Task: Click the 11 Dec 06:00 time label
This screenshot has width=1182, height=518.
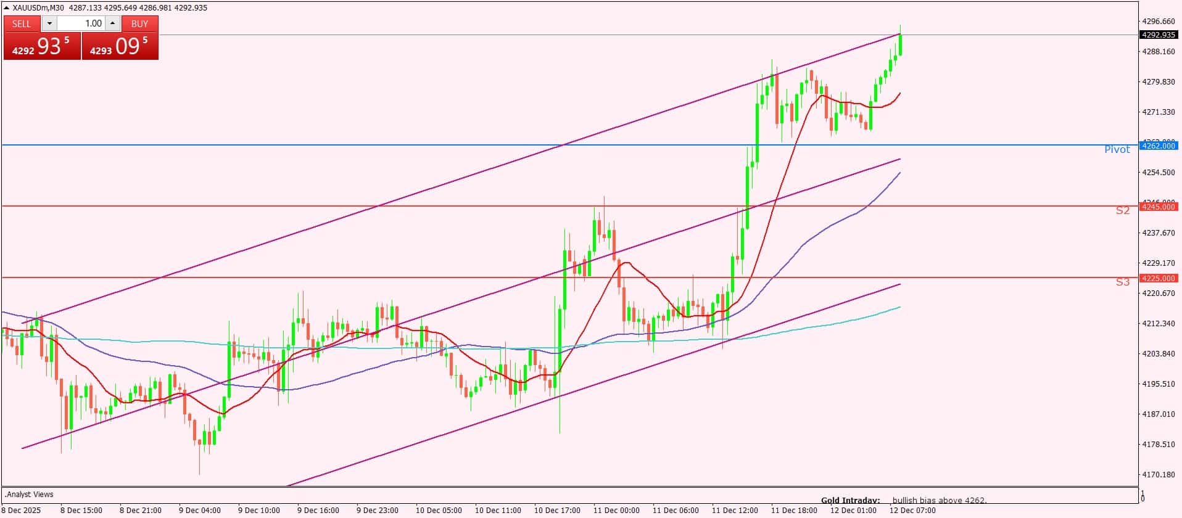Action: coord(676,511)
